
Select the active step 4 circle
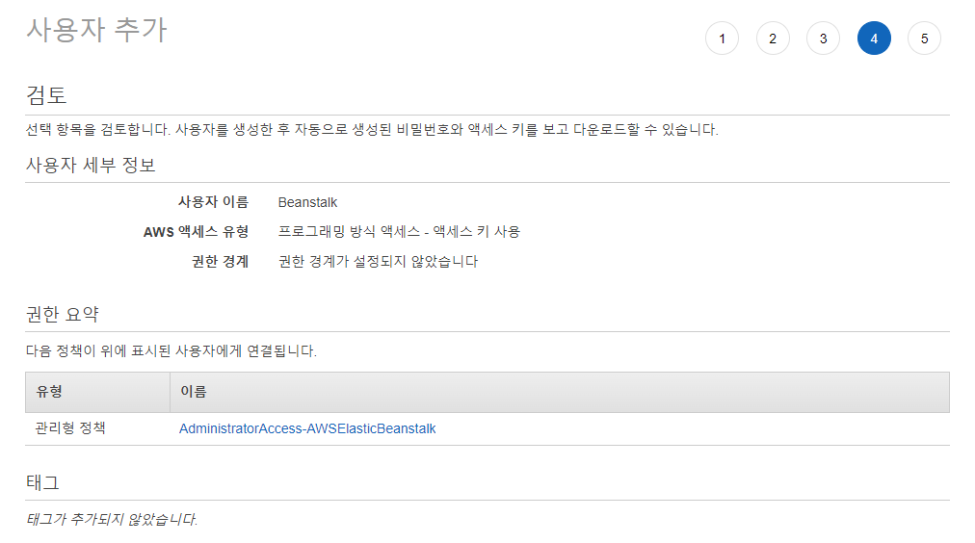coord(874,39)
